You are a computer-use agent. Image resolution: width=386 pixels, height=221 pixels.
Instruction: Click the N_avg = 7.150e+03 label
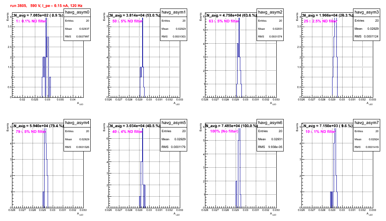(x=328, y=126)
